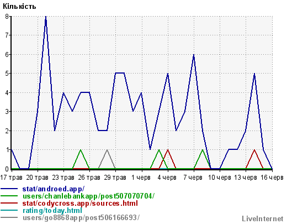
Task: Click the 4 черв date axis label
Action: [x=167, y=178]
